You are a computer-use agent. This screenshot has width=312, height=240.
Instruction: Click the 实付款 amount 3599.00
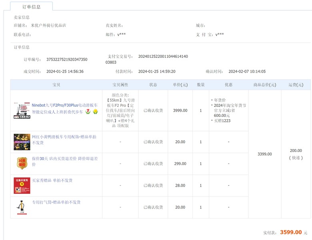tap(291, 232)
